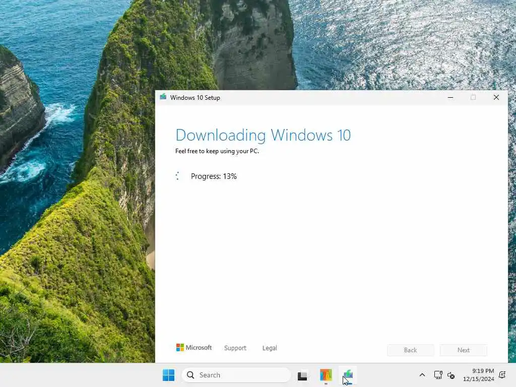Open the network status tray icon
The height and width of the screenshot is (387, 516).
coord(438,375)
